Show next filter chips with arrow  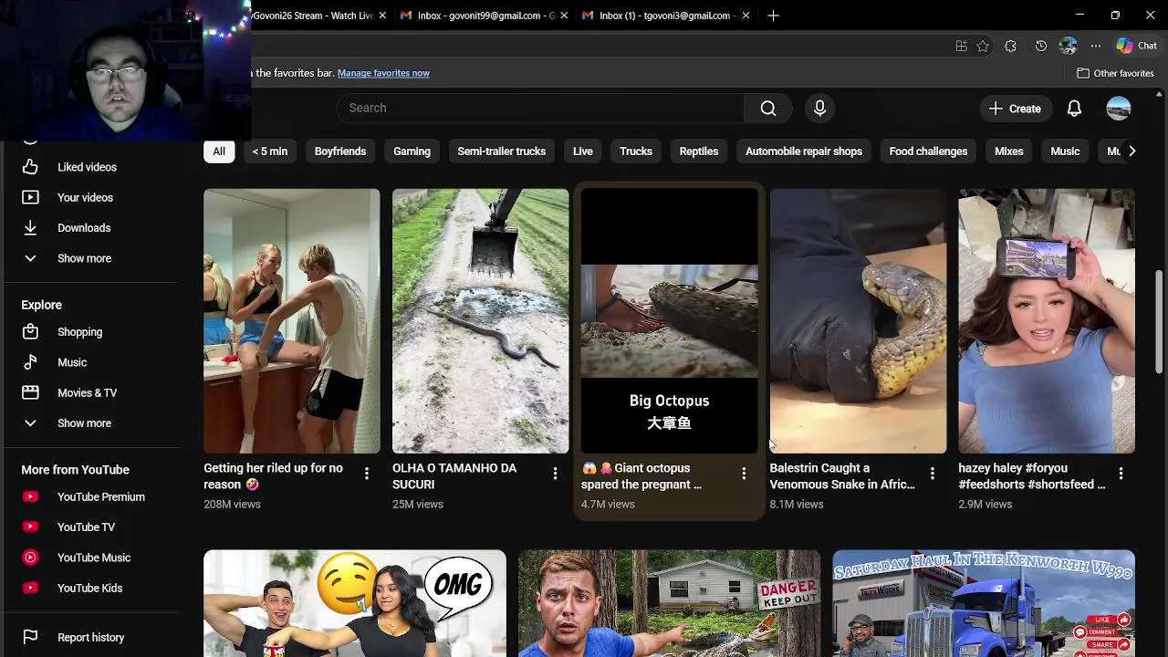(x=1131, y=151)
